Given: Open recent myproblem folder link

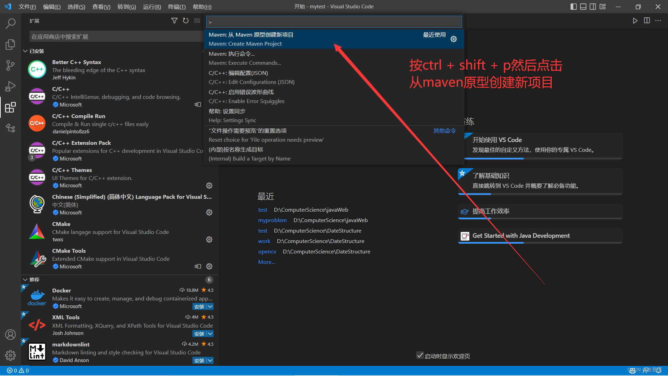Looking at the screenshot, I should click(272, 220).
